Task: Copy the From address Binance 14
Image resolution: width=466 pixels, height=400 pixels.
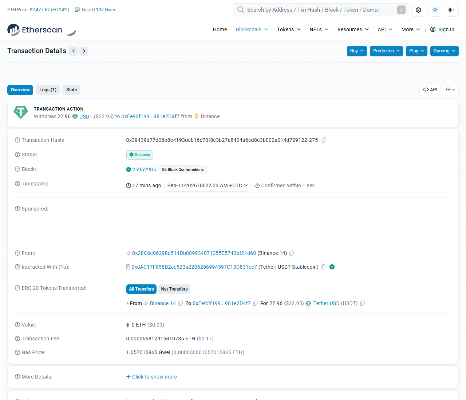Action: coord(292,253)
